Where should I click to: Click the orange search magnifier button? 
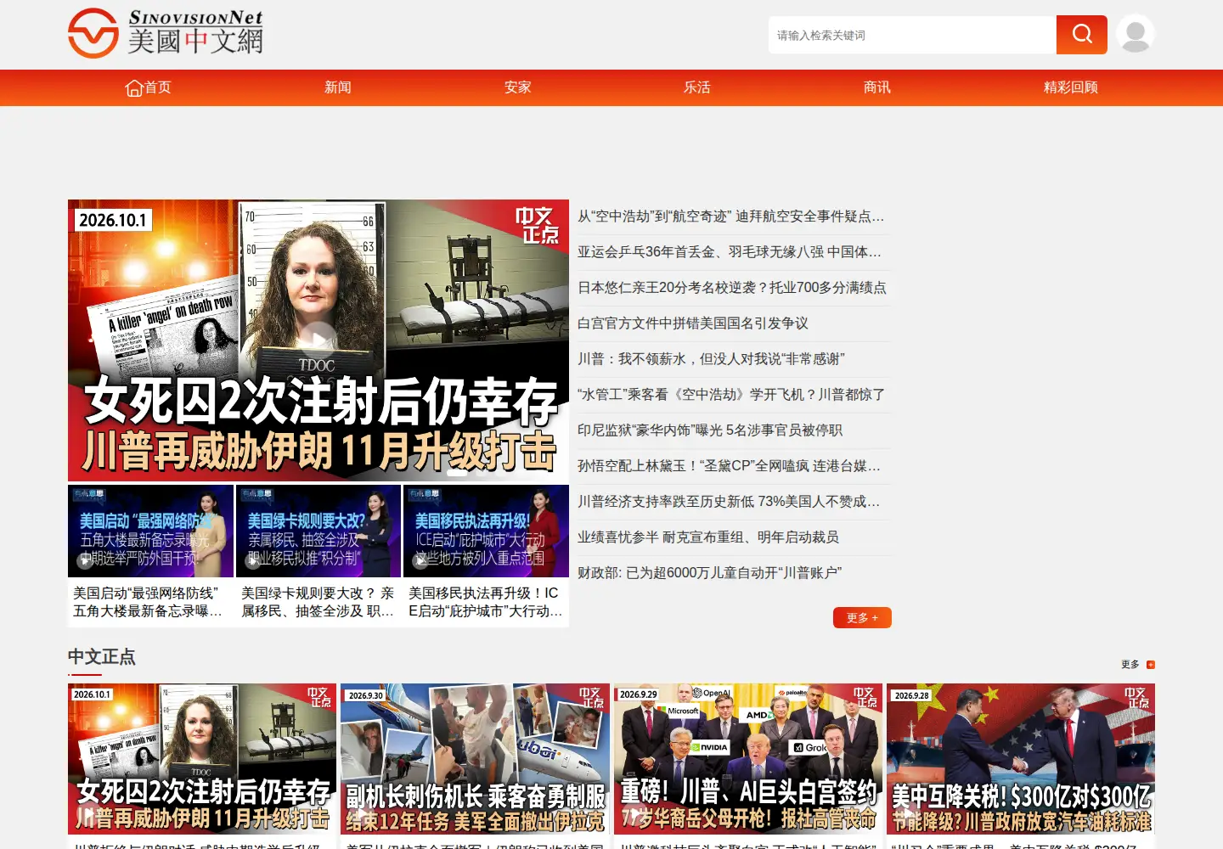point(1081,35)
